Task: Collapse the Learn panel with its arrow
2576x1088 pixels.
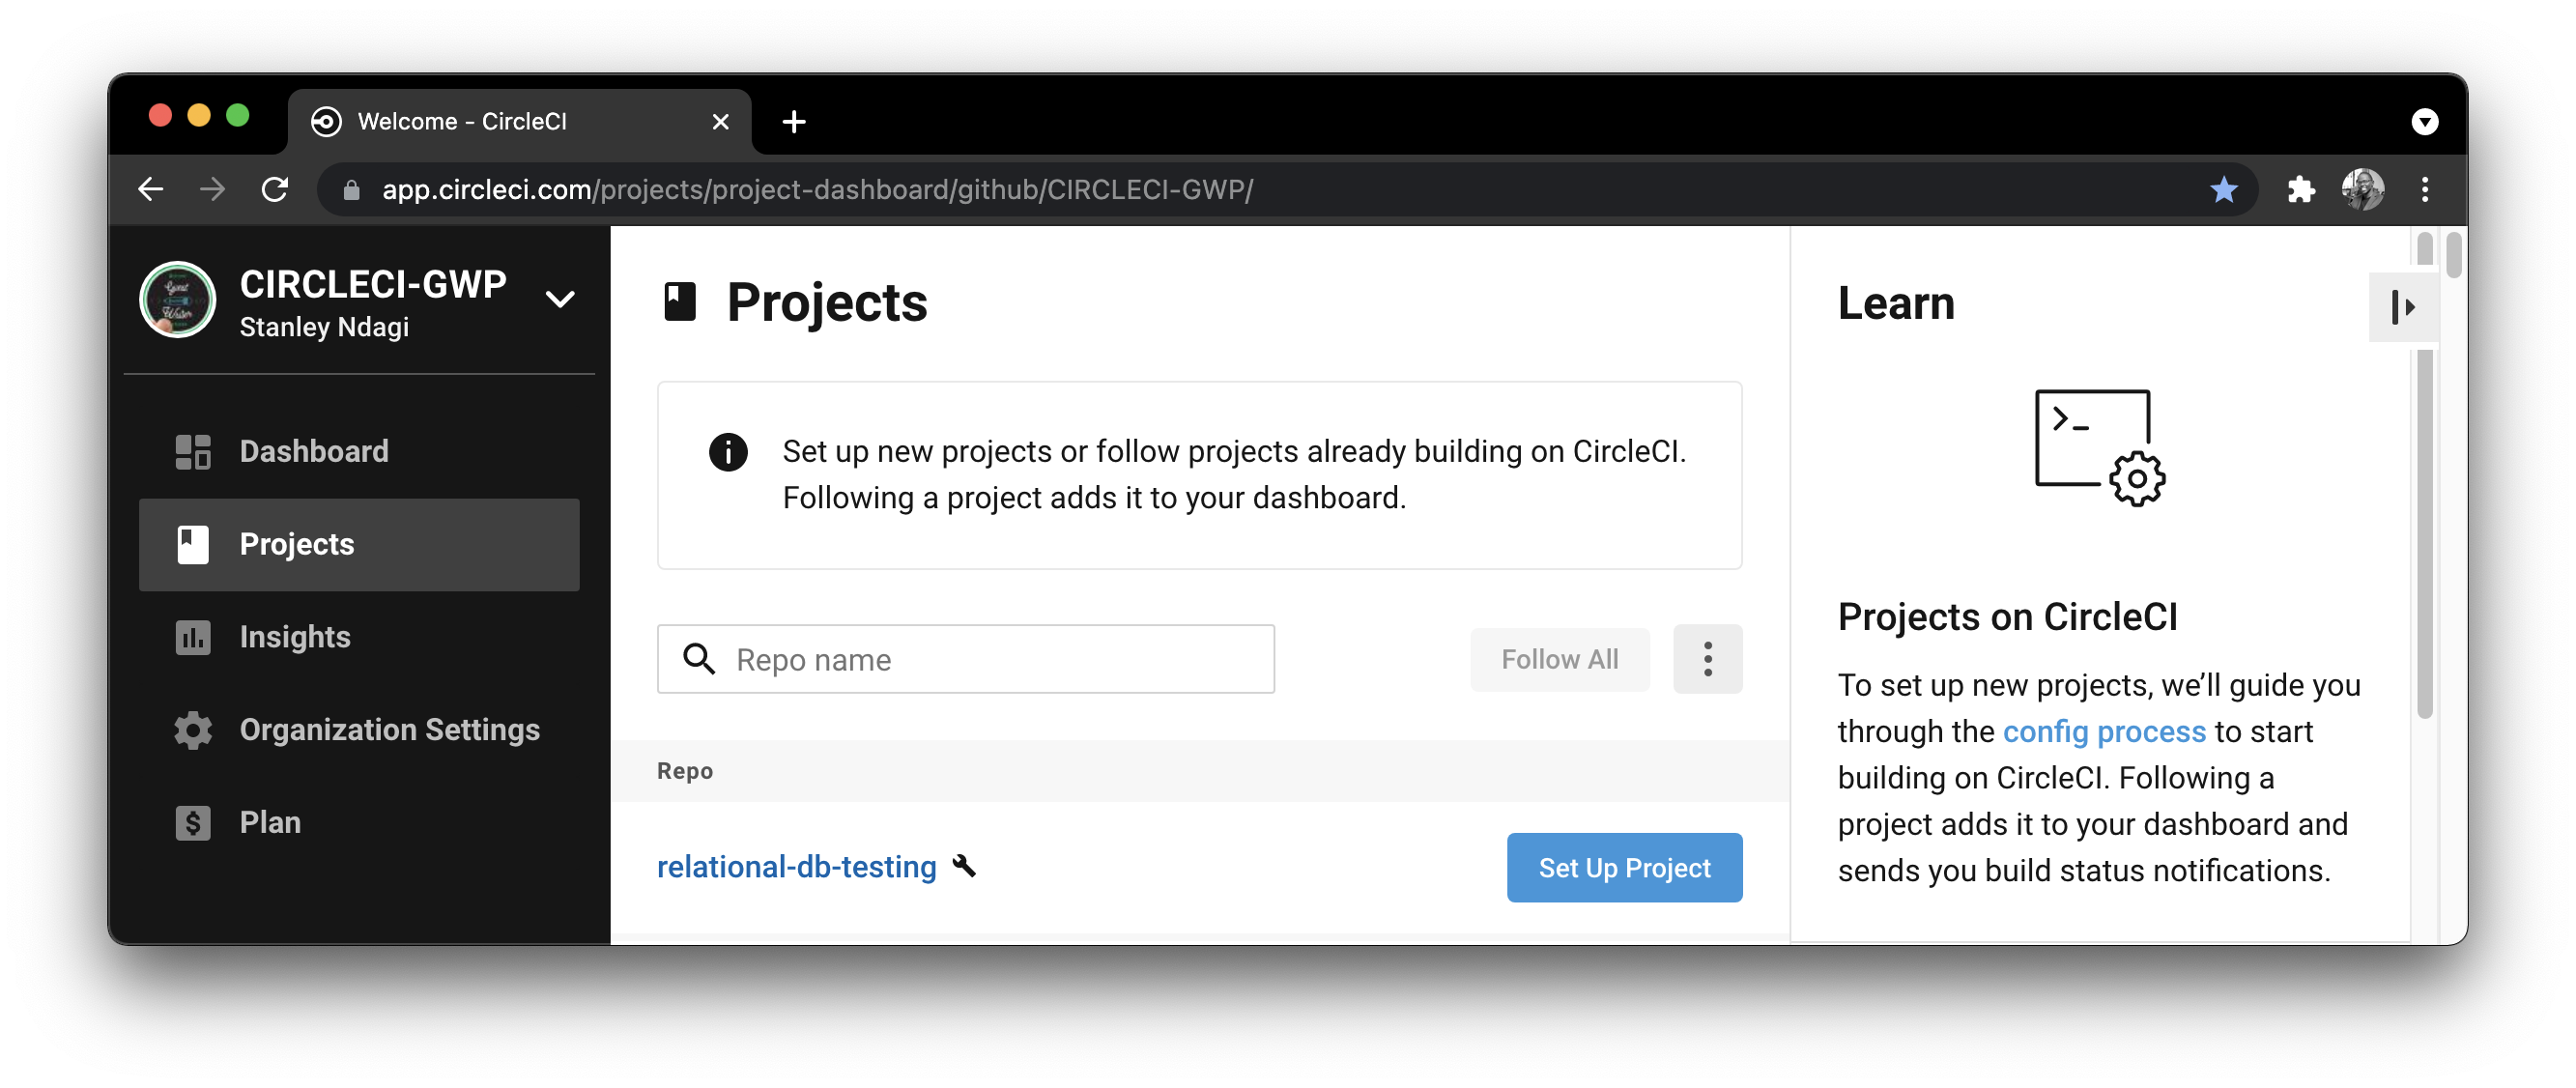Action: click(2404, 307)
